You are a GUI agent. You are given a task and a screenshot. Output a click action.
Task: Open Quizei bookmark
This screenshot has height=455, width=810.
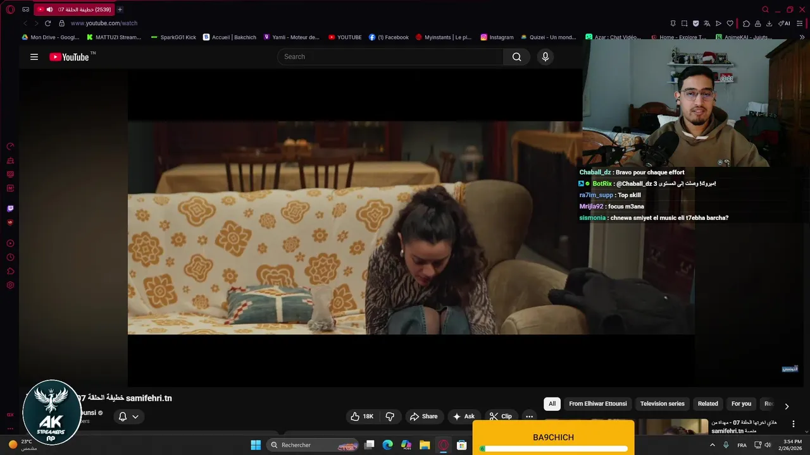[x=549, y=37]
